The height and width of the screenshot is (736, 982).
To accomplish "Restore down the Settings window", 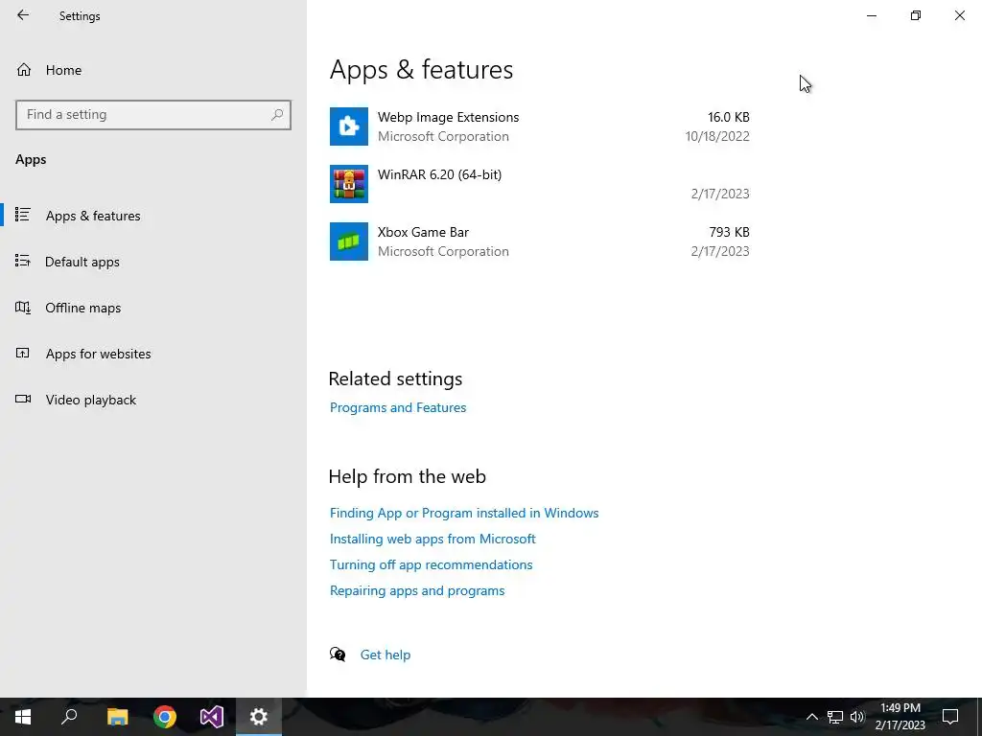I will click(916, 15).
